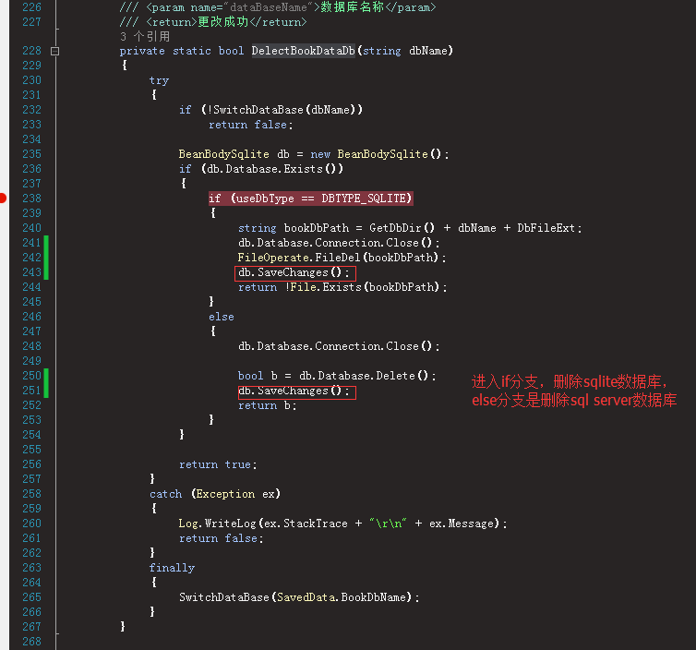This screenshot has width=696, height=650.
Task: Click db.Database.Connection.Close() on line 248
Action: tap(339, 346)
